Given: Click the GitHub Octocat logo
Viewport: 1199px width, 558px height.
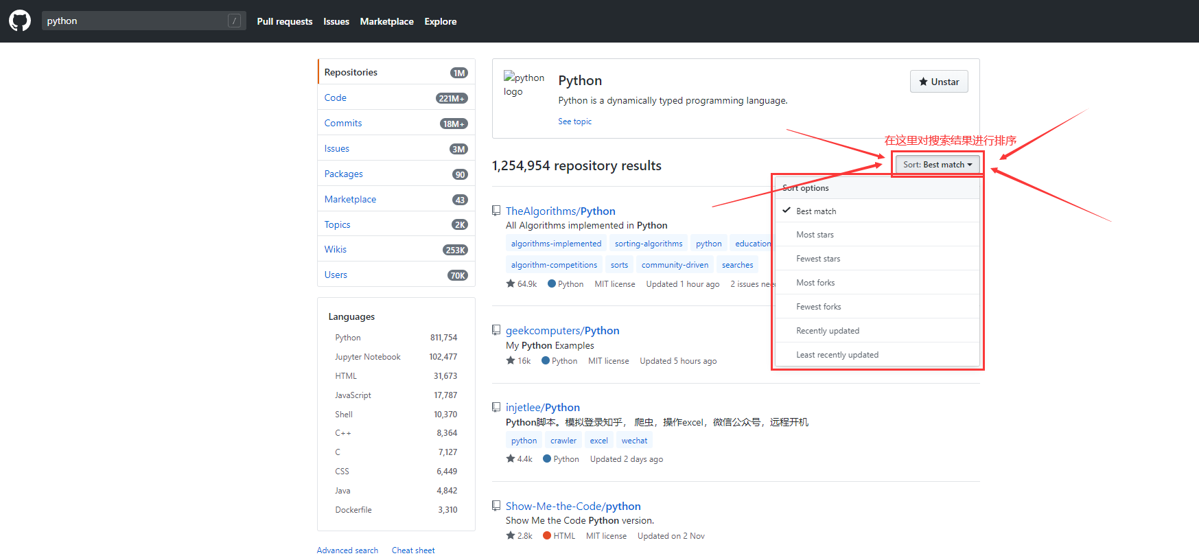Looking at the screenshot, I should coord(20,21).
